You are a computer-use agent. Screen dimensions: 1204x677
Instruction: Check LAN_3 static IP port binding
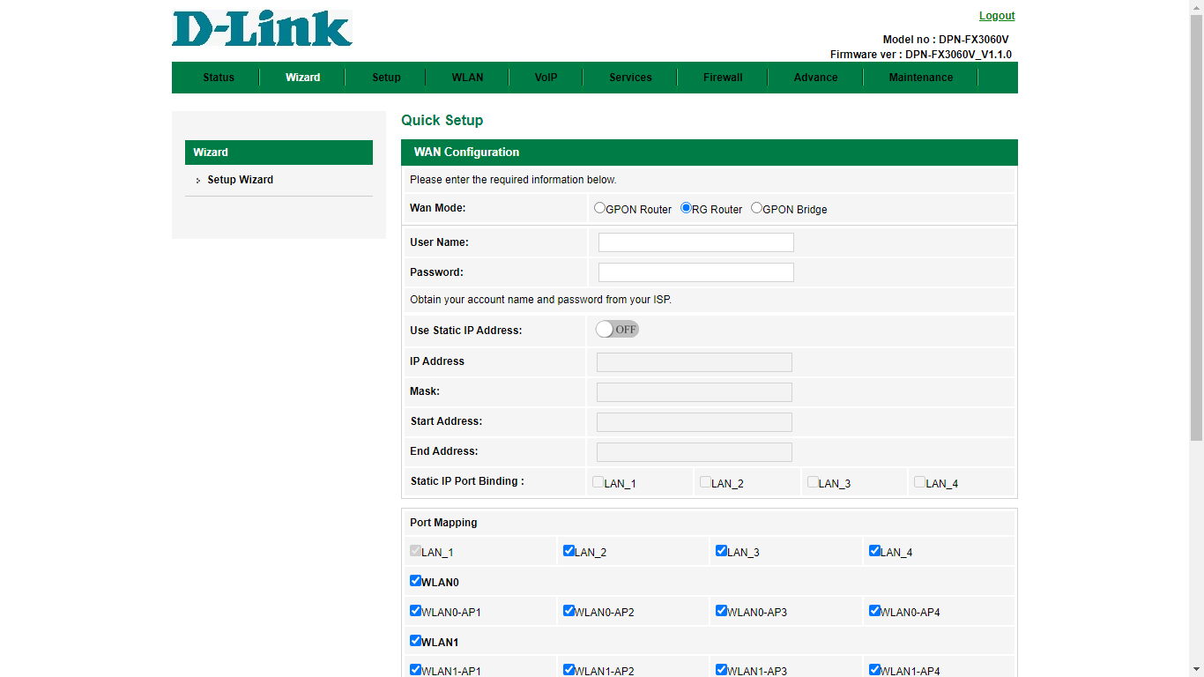coord(813,482)
